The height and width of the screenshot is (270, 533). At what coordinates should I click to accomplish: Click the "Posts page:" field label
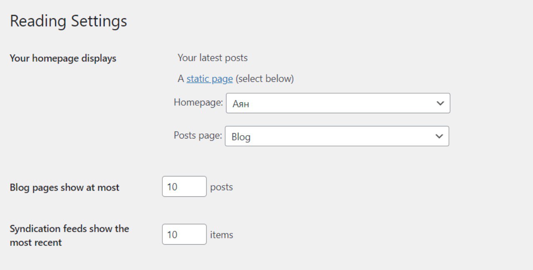[198, 135]
